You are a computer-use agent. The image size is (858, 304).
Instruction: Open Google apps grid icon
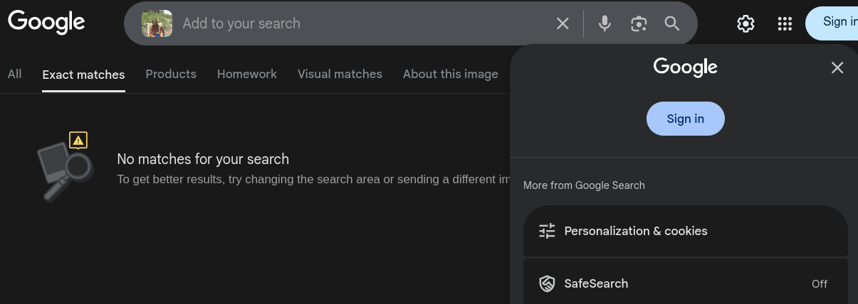785,23
